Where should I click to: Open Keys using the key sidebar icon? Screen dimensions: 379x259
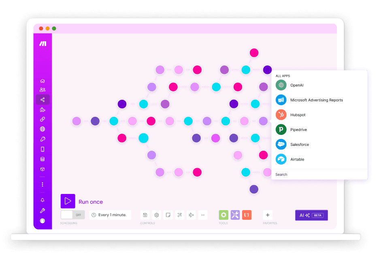43,139
